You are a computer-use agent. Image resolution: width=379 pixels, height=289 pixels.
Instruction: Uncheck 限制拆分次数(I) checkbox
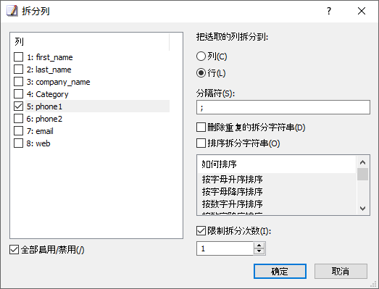201,231
